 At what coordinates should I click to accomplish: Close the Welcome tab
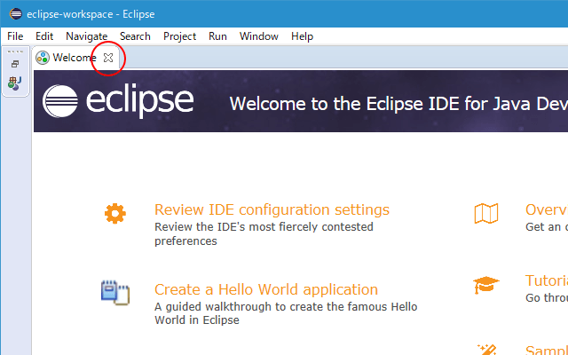click(108, 58)
